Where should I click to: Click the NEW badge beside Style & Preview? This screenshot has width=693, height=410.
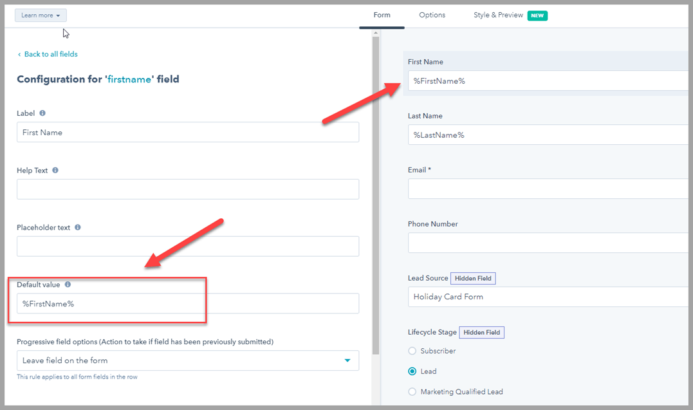[537, 15]
